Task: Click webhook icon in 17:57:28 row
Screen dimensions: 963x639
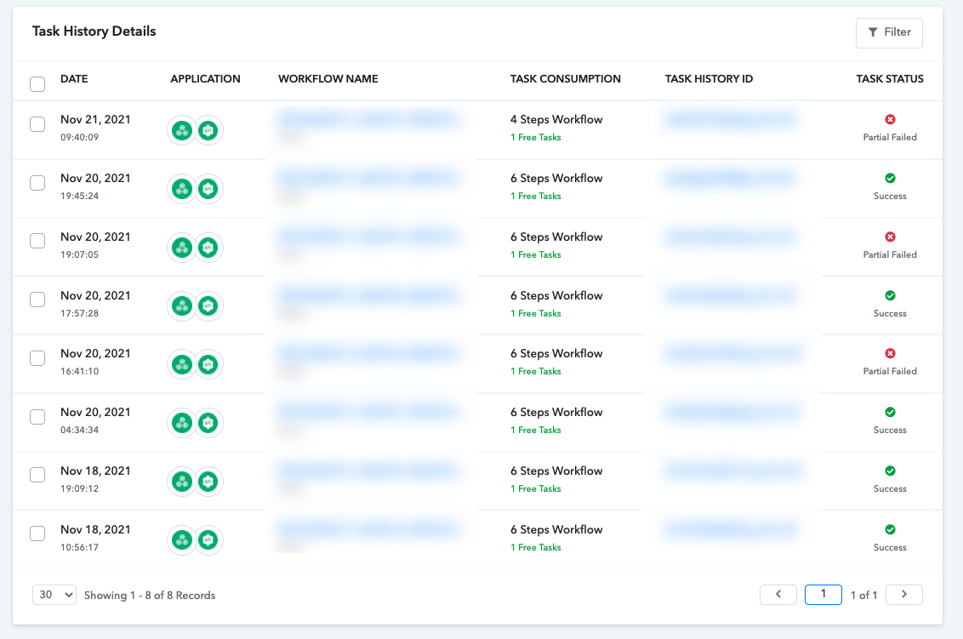Action: pos(182,306)
